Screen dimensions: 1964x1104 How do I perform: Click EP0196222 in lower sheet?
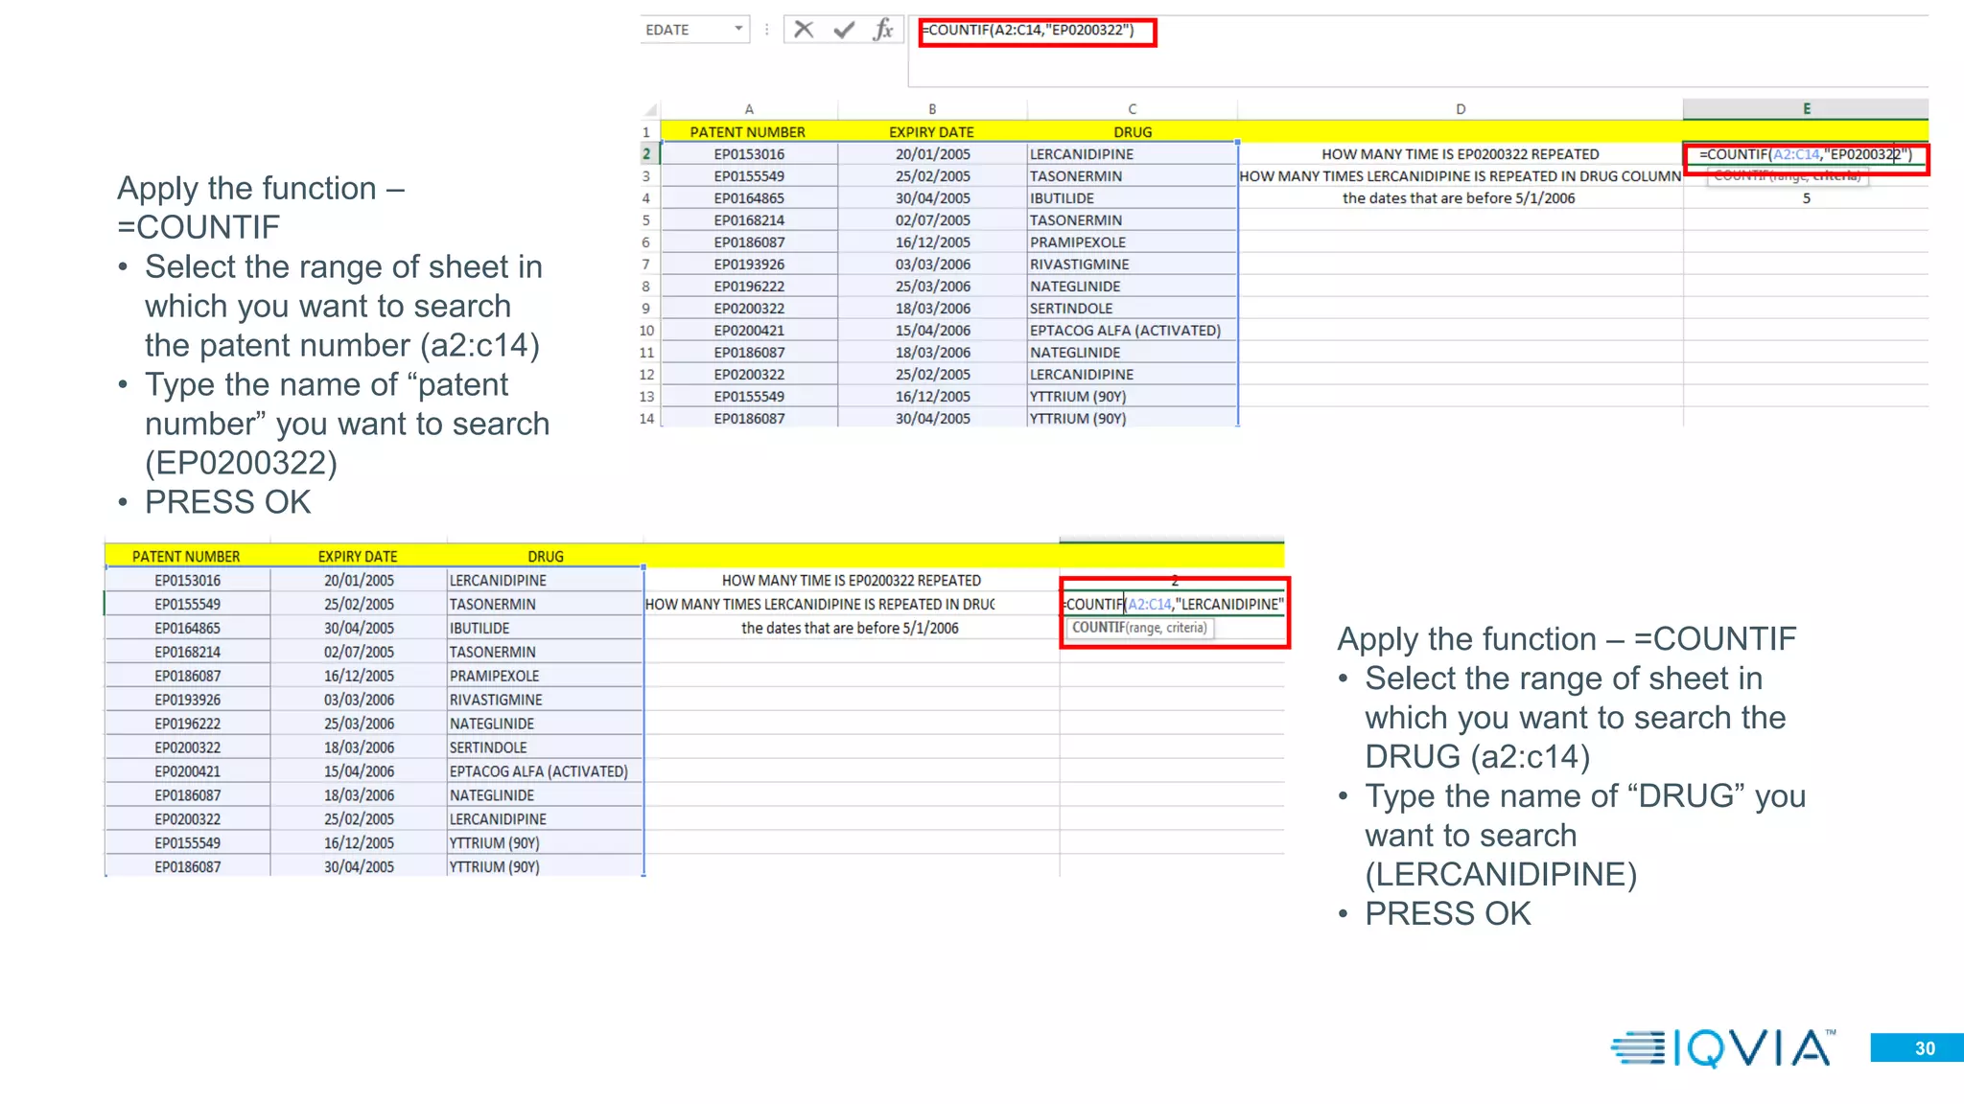coord(188,724)
